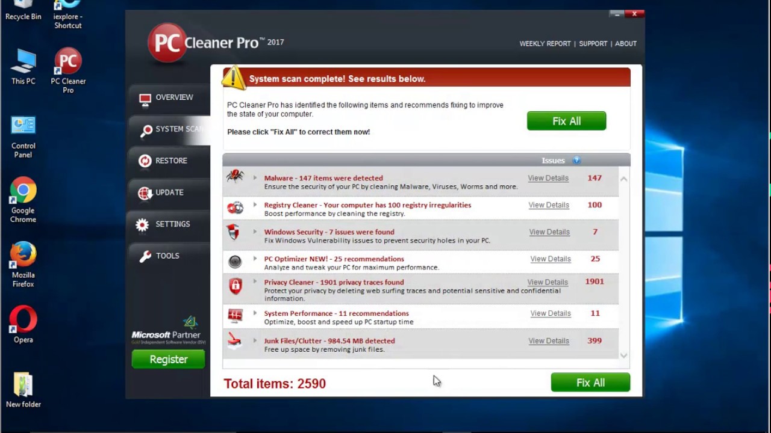
Task: Select the Google Chrome desktop icon
Action: tap(23, 200)
